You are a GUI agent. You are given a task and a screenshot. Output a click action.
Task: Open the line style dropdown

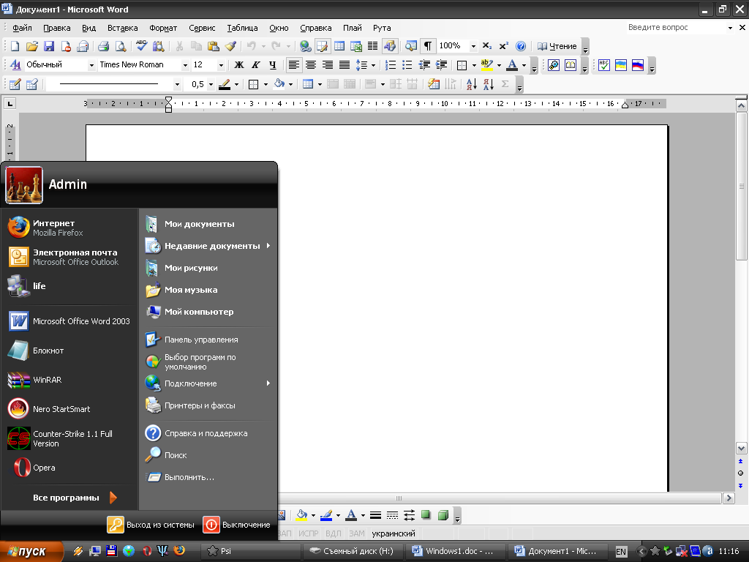[177, 85]
